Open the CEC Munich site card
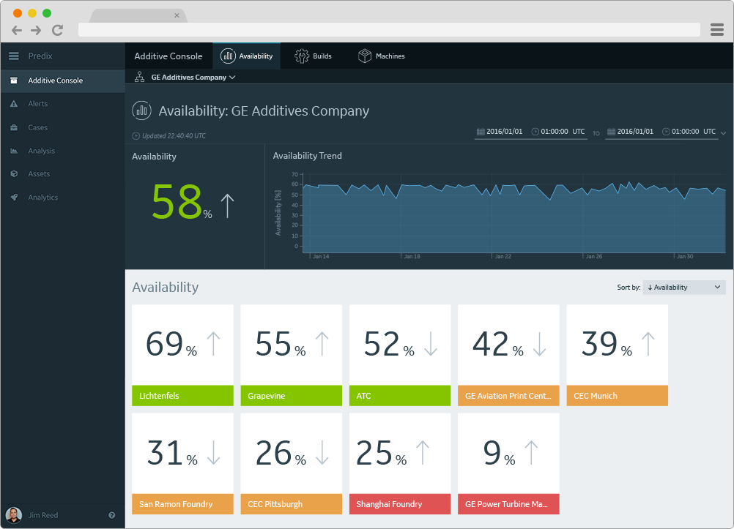Screen dimensions: 734x529 617,355
